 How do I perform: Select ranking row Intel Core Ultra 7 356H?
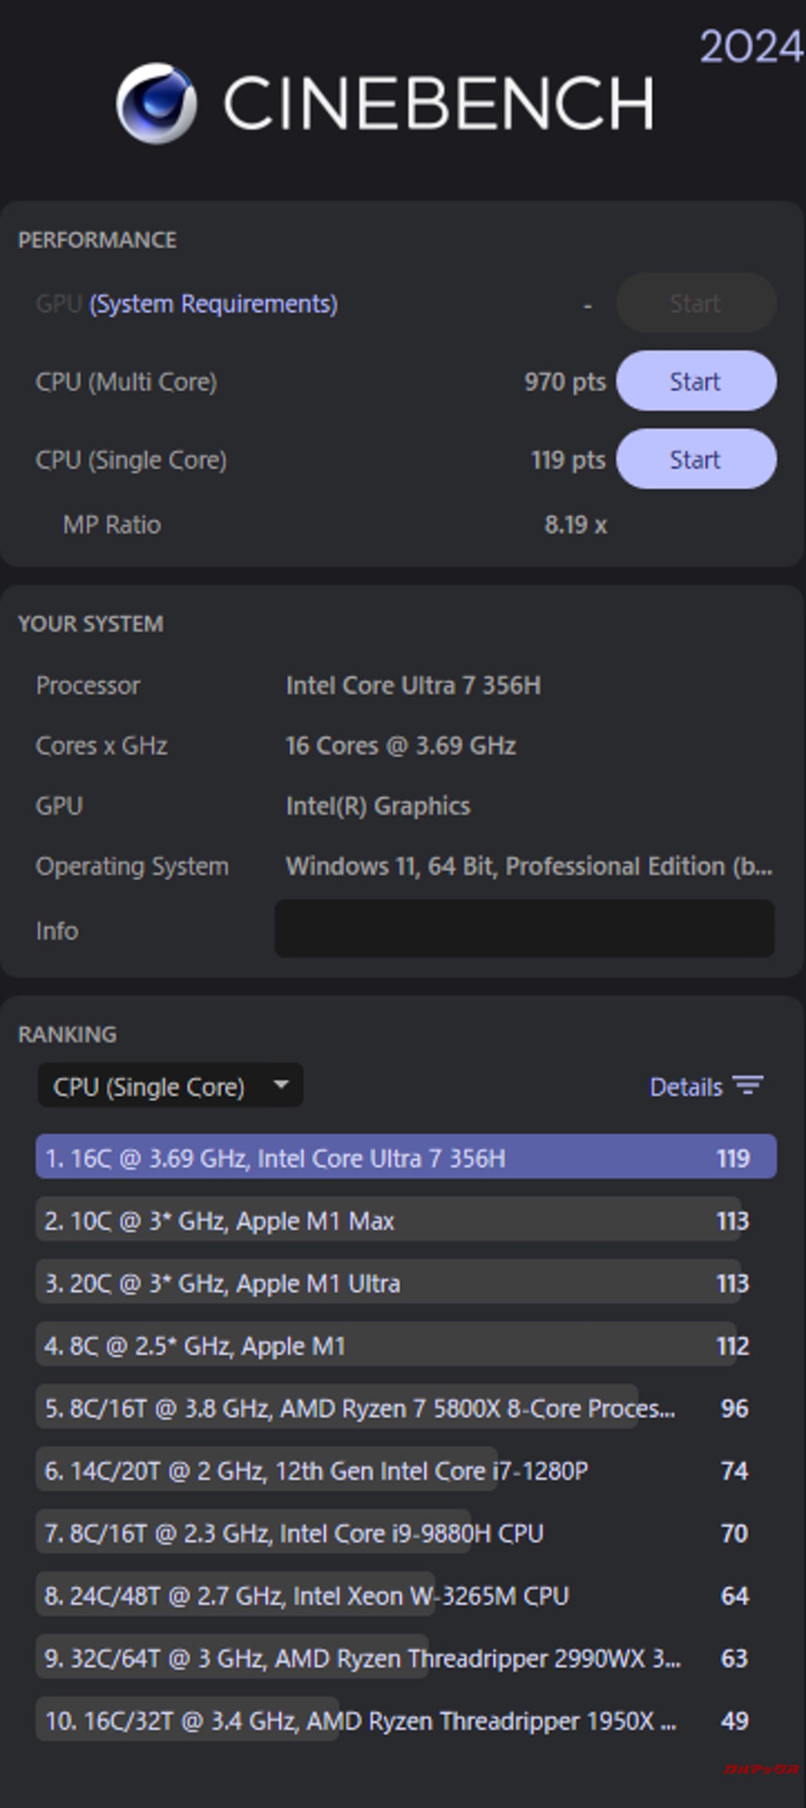(x=406, y=1156)
